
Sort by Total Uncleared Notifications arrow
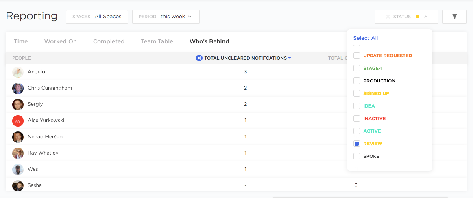[290, 58]
